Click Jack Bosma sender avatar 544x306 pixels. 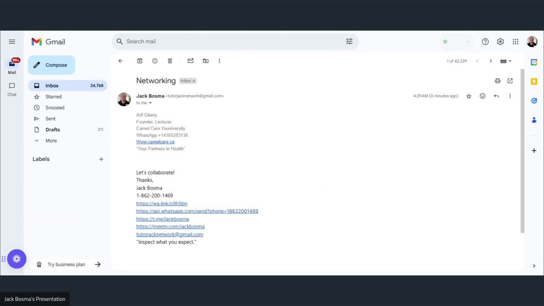[x=124, y=99]
